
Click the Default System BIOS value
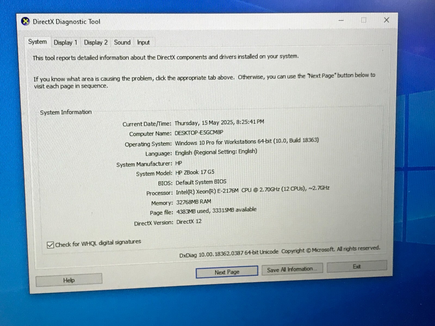pos(201,182)
